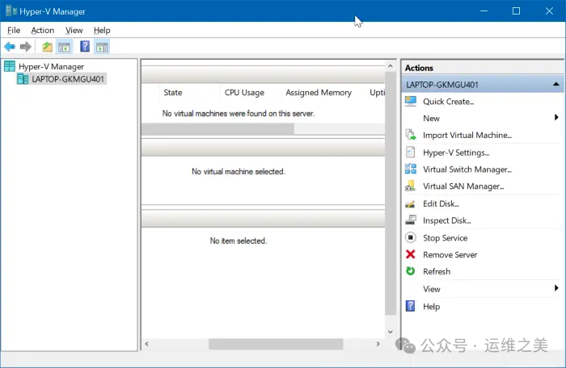Screen dimensions: 566x368
Task: Click the Back arrow in the toolbar
Action: pyautogui.click(x=10, y=47)
